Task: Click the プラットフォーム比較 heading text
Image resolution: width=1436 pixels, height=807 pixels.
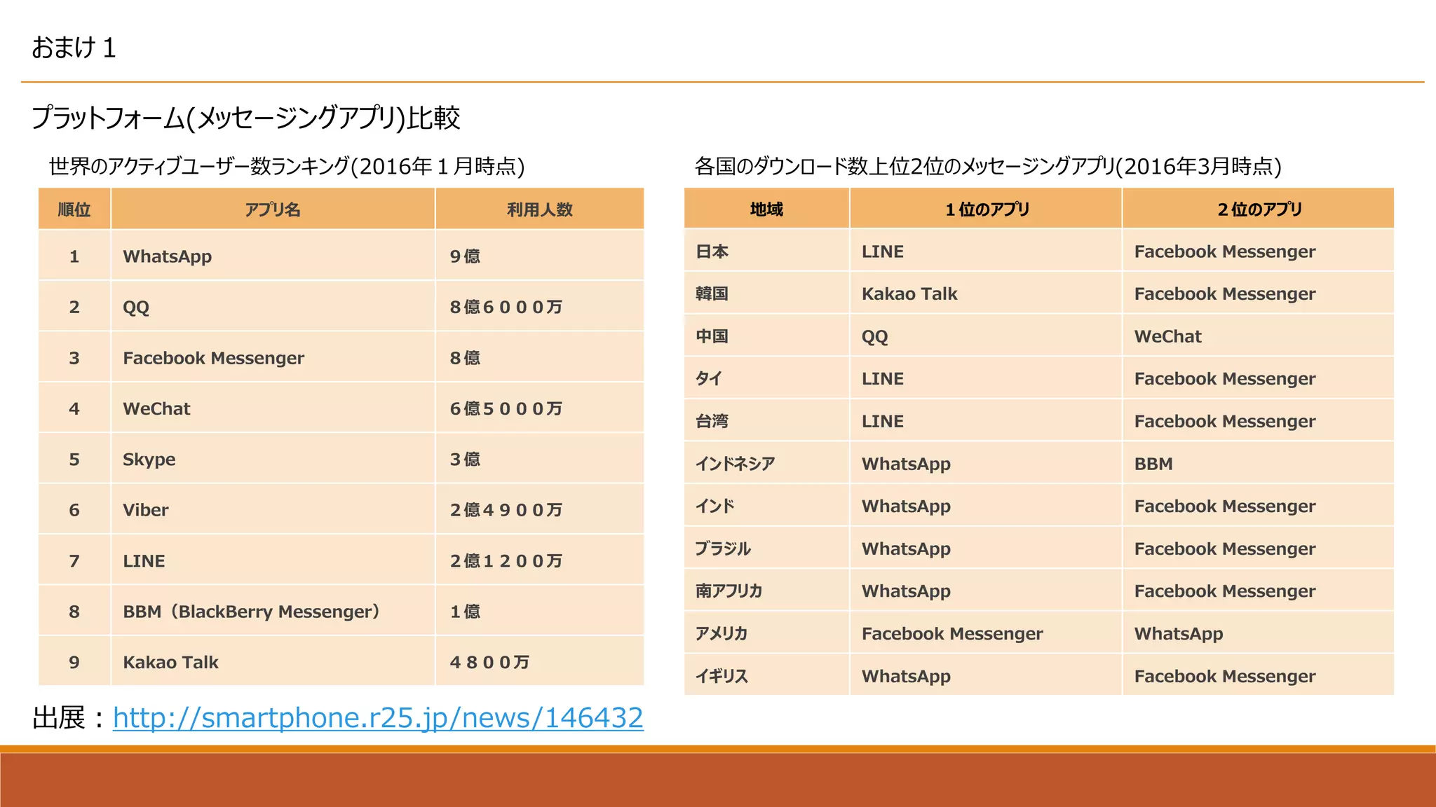Action: click(x=245, y=118)
